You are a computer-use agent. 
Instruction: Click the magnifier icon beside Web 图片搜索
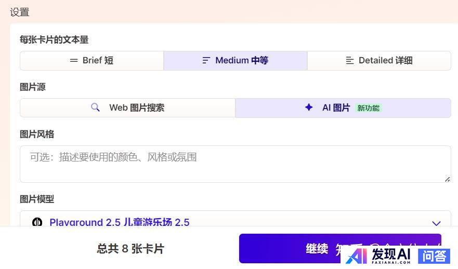point(95,107)
